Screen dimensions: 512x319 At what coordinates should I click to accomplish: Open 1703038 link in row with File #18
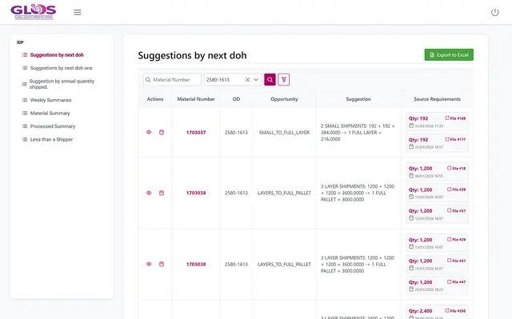coord(196,193)
